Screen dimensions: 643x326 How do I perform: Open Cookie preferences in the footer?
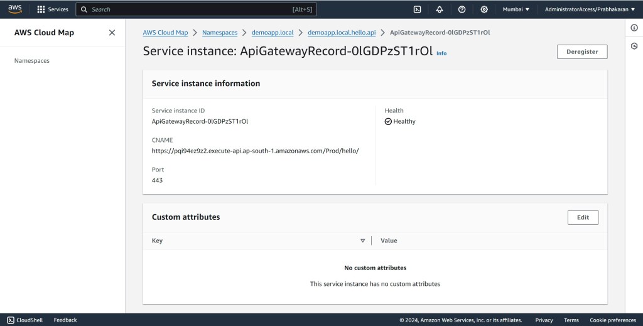[x=613, y=320]
